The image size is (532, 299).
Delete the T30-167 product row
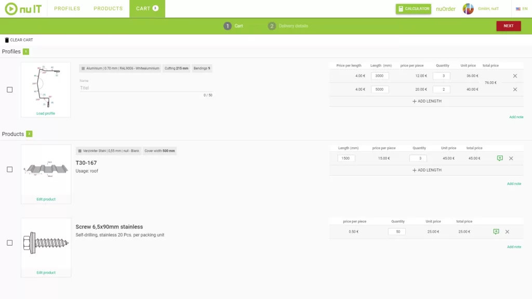pyautogui.click(x=511, y=158)
